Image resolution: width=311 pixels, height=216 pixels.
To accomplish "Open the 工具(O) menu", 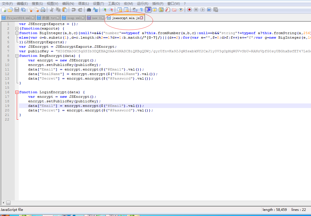I will pos(114,4).
